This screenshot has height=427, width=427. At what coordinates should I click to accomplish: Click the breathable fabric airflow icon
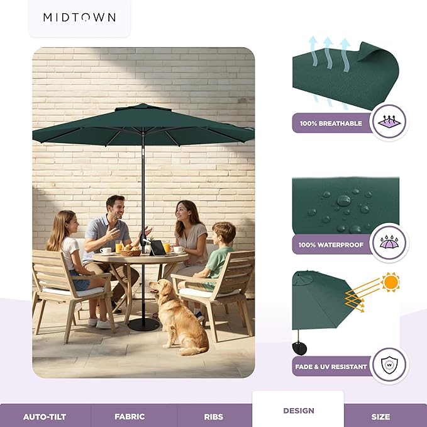389,122
